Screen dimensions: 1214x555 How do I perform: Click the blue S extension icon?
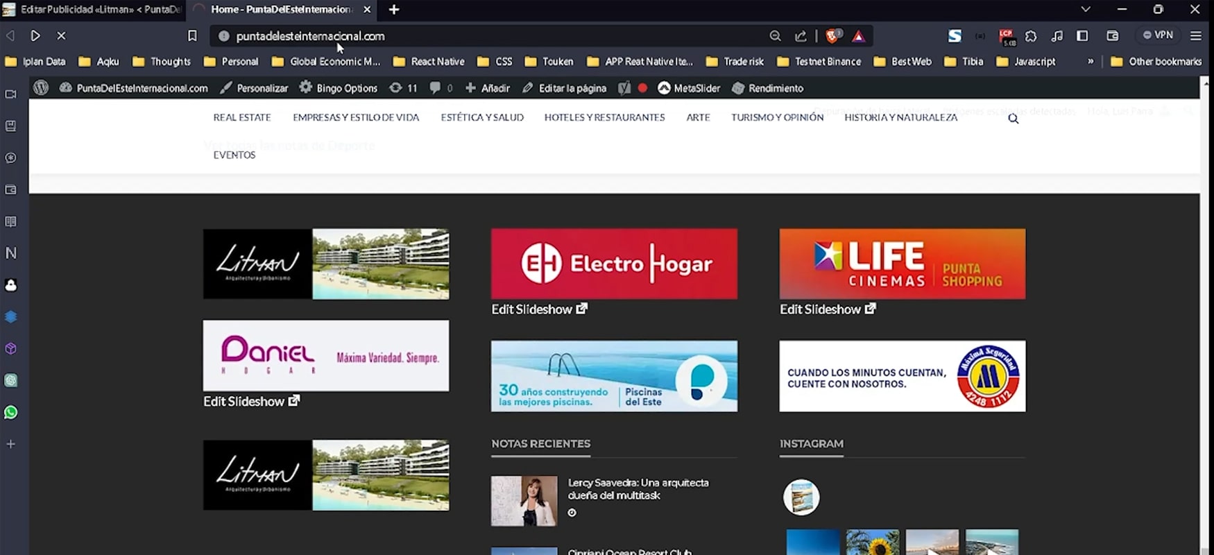pyautogui.click(x=955, y=35)
